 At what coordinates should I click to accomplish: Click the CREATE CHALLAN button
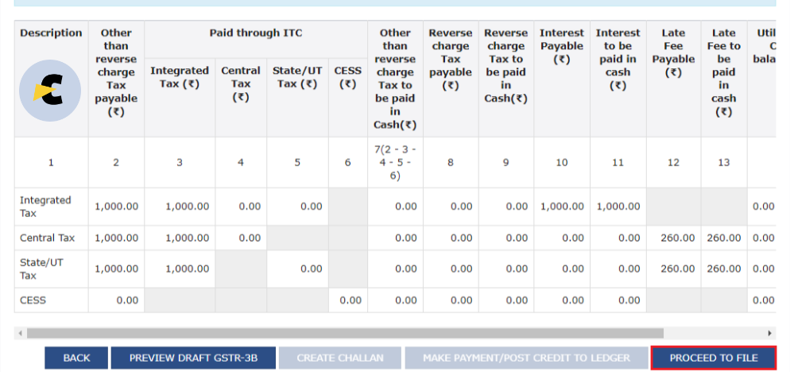point(340,358)
